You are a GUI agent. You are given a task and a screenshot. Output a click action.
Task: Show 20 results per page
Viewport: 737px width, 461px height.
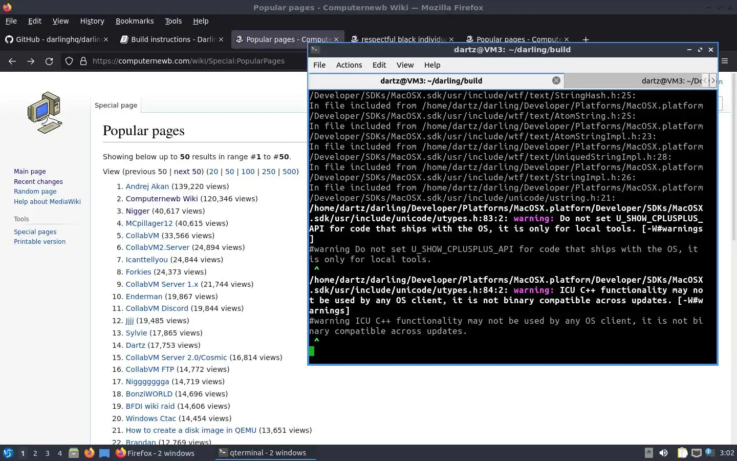point(213,172)
